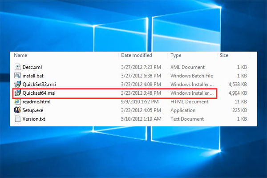
Task: Sort files by the Name column
Action: point(20,55)
